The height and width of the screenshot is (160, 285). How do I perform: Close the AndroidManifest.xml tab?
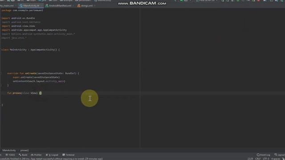click(73, 6)
